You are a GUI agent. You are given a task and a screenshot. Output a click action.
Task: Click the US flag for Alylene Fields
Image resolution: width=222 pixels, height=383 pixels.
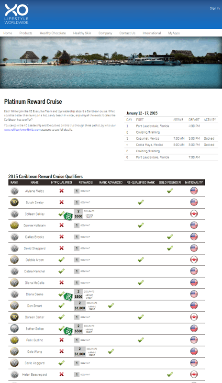pos(194,191)
